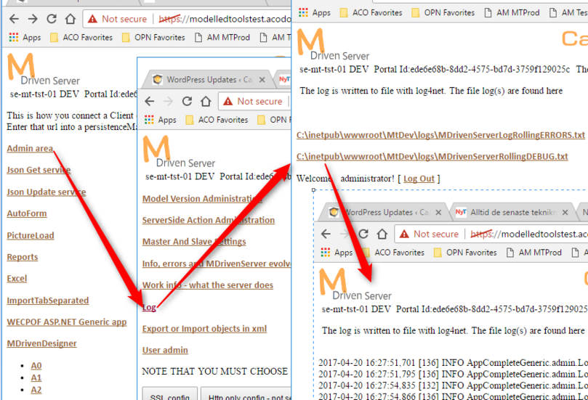Open MDrivenServerRollingDEBUG.txt log file link
Viewport: 588px width, 400px height.
(x=432, y=157)
